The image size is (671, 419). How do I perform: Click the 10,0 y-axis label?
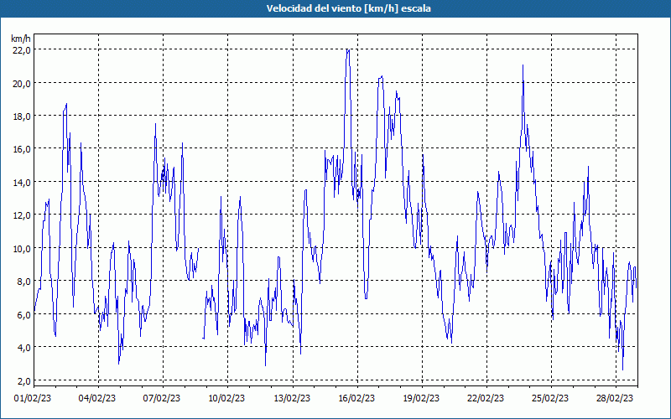coord(22,249)
